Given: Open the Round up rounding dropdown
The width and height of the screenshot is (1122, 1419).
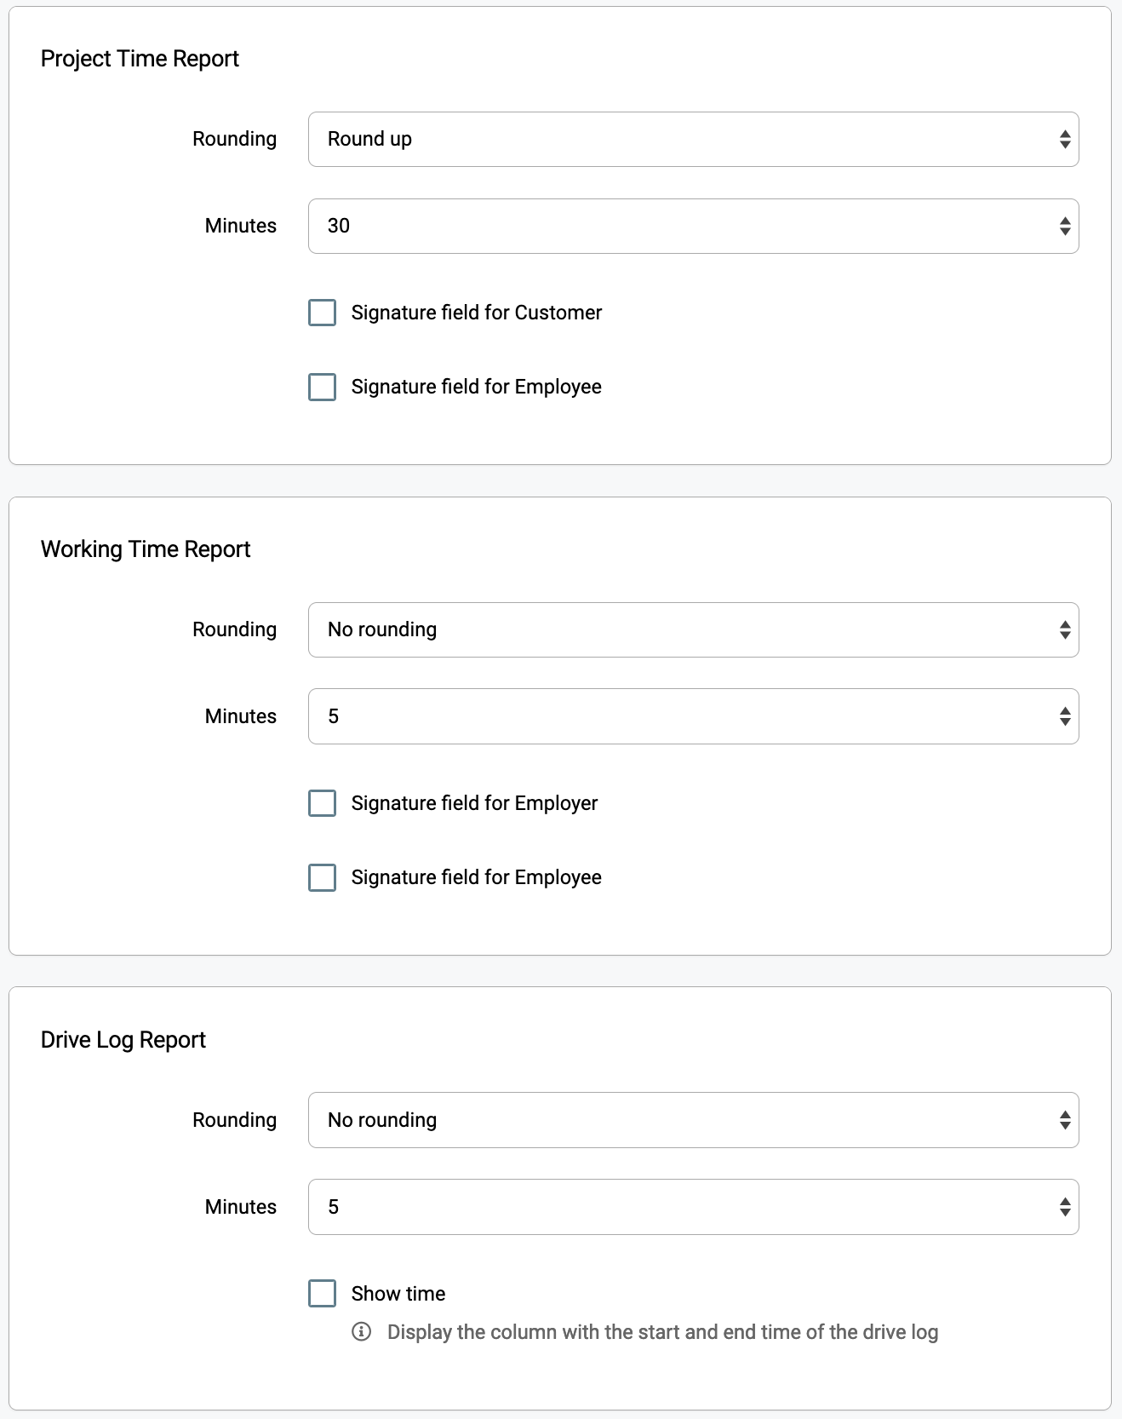Looking at the screenshot, I should tap(693, 140).
